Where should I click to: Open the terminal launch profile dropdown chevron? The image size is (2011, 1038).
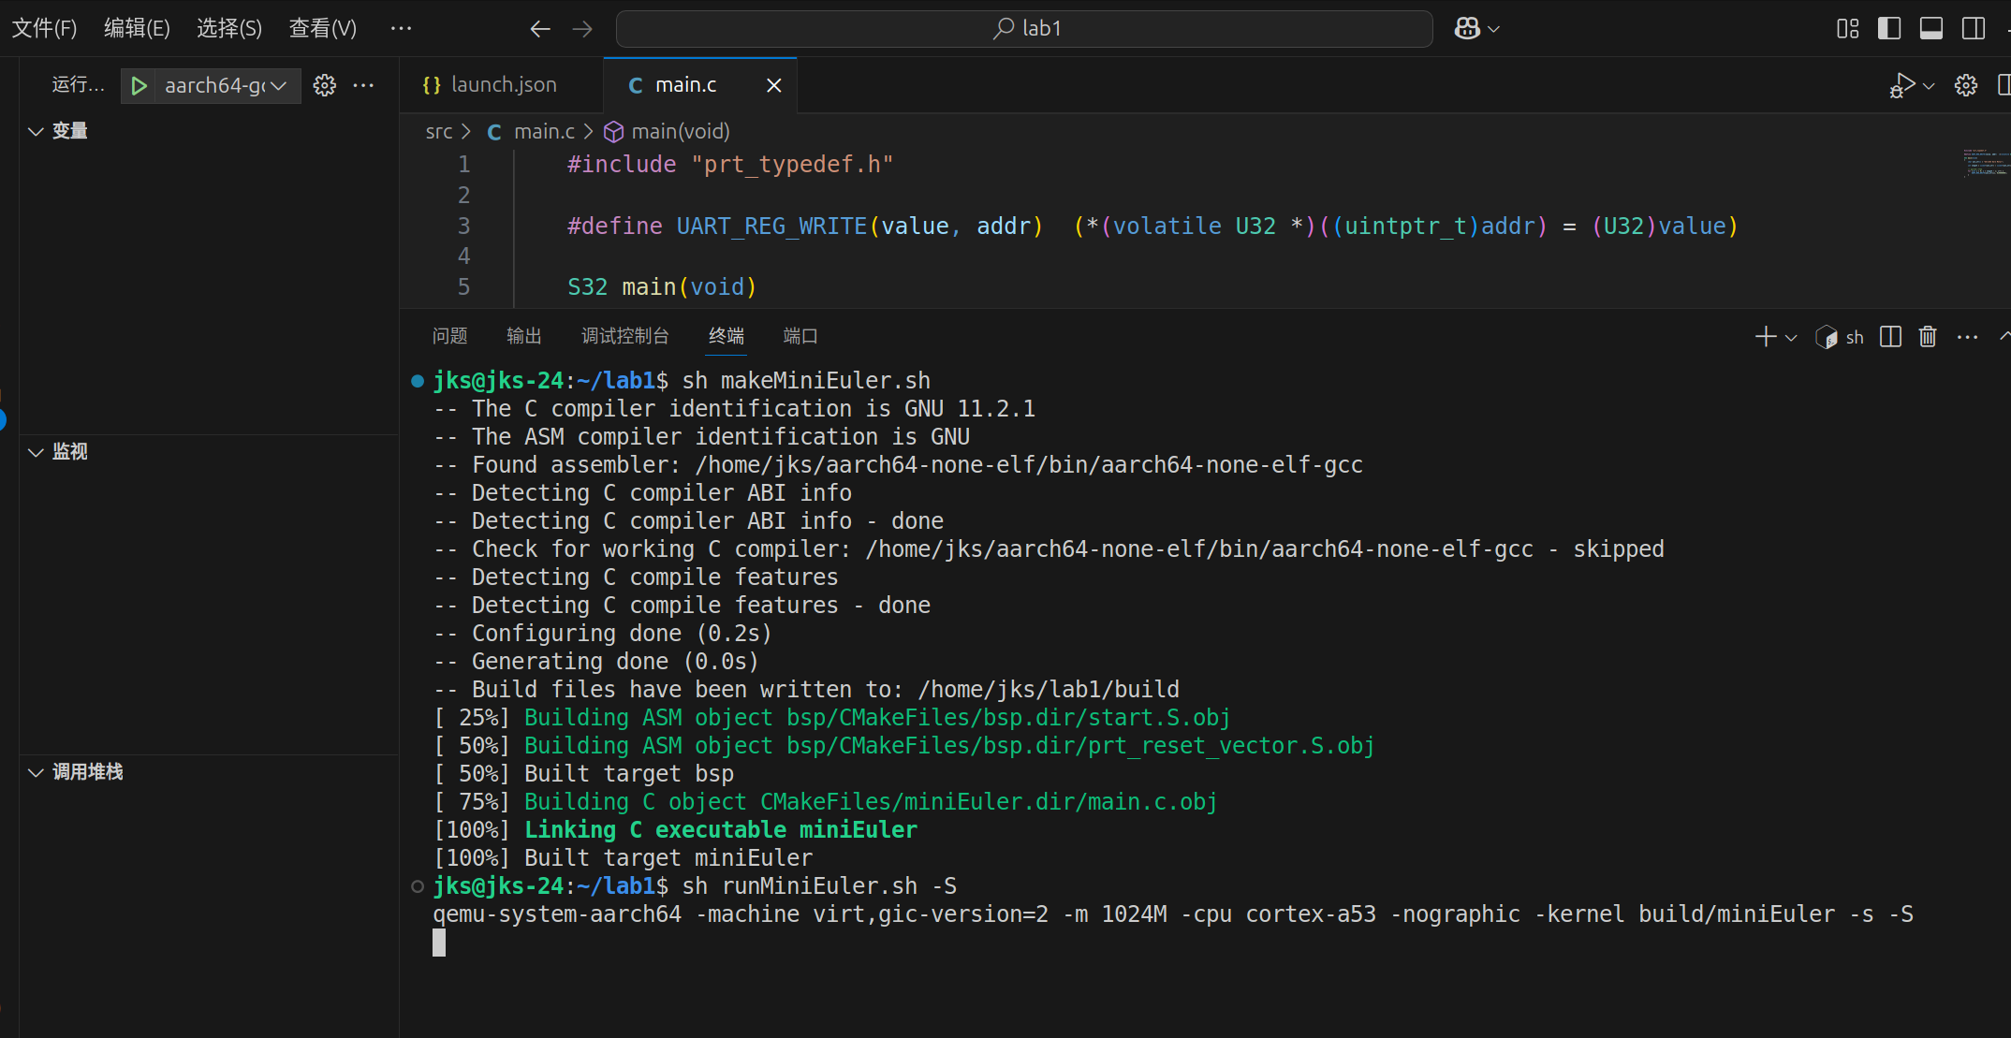click(x=1790, y=336)
